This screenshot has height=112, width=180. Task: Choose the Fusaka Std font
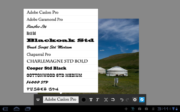61,89
